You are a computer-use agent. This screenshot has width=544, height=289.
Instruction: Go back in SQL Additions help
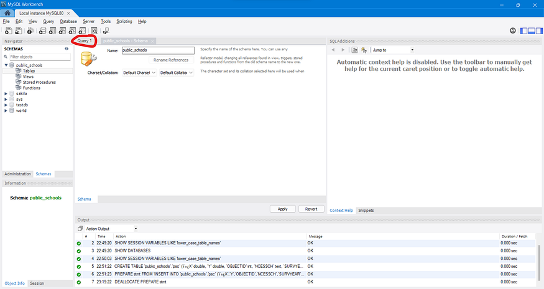333,50
